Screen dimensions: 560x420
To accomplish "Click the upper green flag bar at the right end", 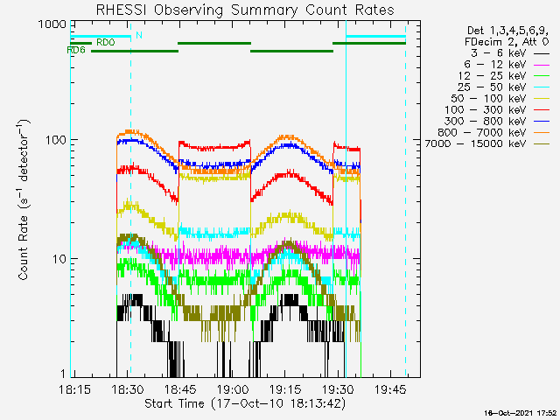I will click(x=369, y=43).
